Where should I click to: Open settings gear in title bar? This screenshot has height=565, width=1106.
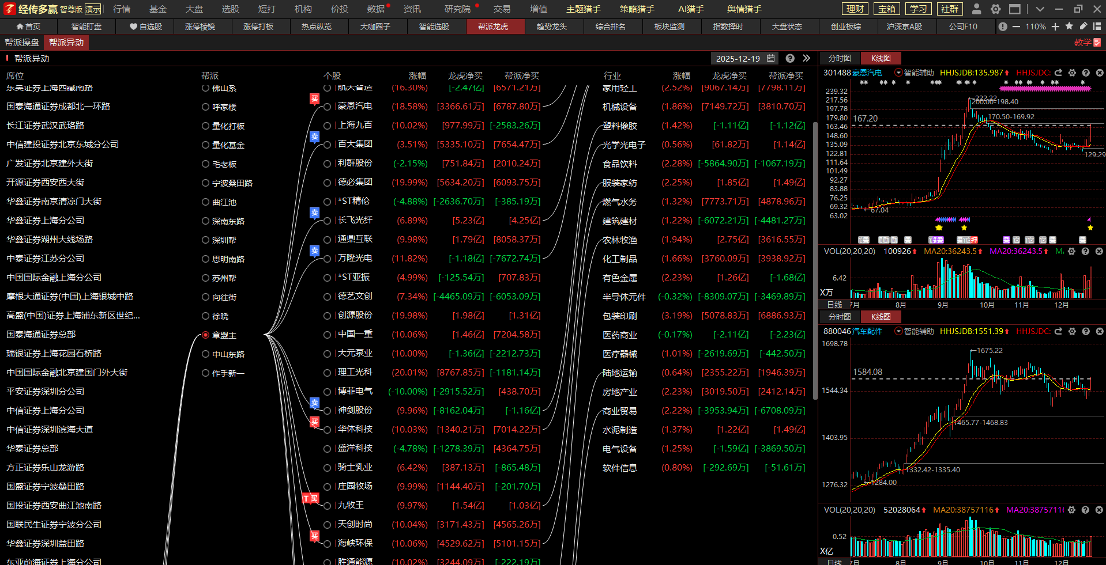995,9
